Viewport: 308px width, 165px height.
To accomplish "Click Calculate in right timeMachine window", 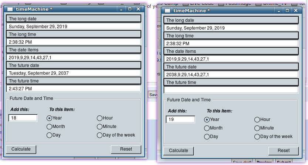I will tap(179, 151).
